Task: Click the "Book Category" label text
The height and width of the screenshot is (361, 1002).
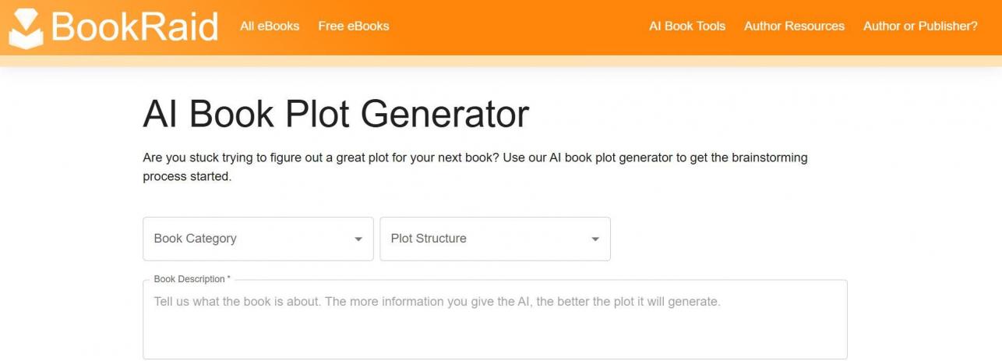Action: tap(195, 239)
